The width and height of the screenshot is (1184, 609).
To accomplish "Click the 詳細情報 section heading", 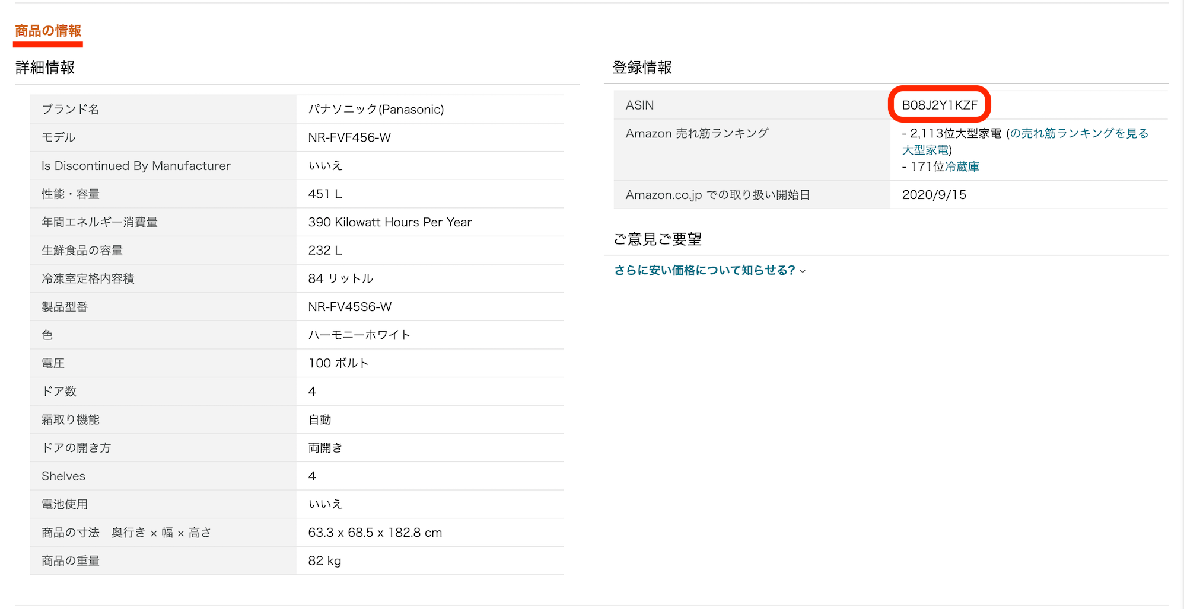I will (45, 68).
